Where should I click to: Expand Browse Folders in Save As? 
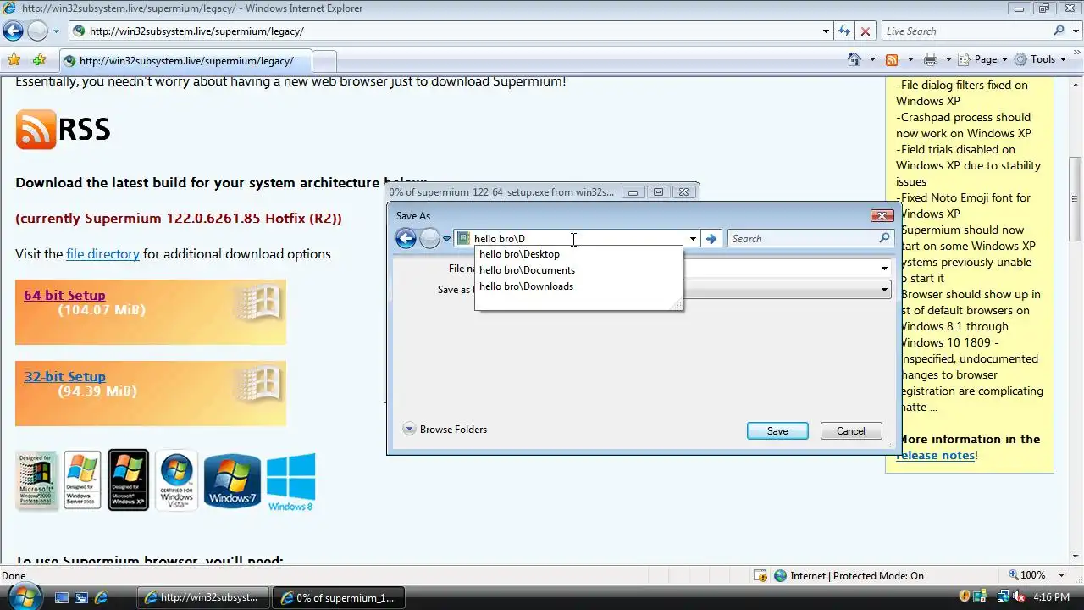[445, 430]
